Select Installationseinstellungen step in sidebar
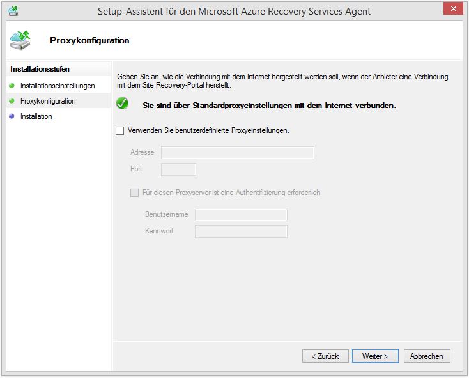469x378 pixels. click(x=58, y=86)
